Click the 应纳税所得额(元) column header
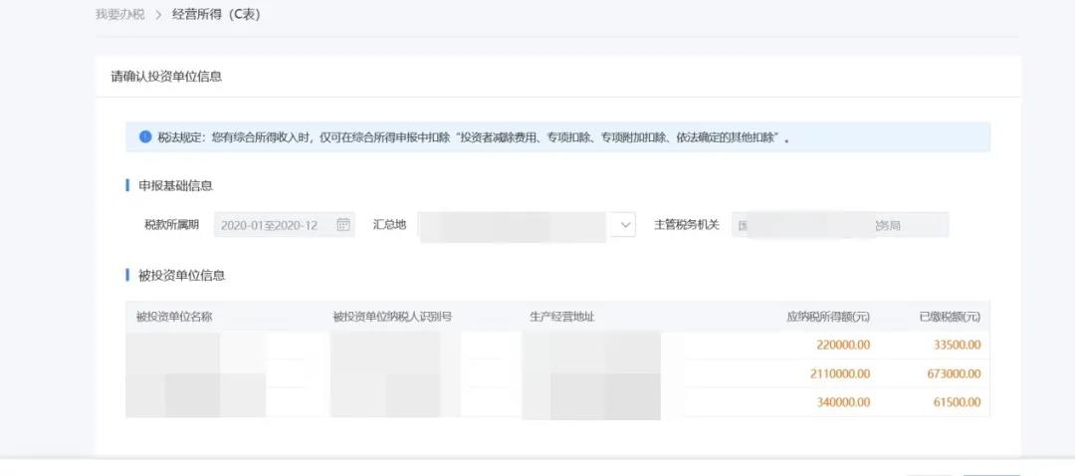The height and width of the screenshot is (476, 1075). click(828, 317)
